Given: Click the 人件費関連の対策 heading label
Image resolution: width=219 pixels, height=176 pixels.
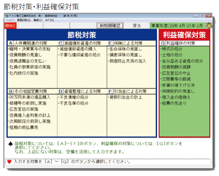Looking at the screenshot, I should point(31,43).
